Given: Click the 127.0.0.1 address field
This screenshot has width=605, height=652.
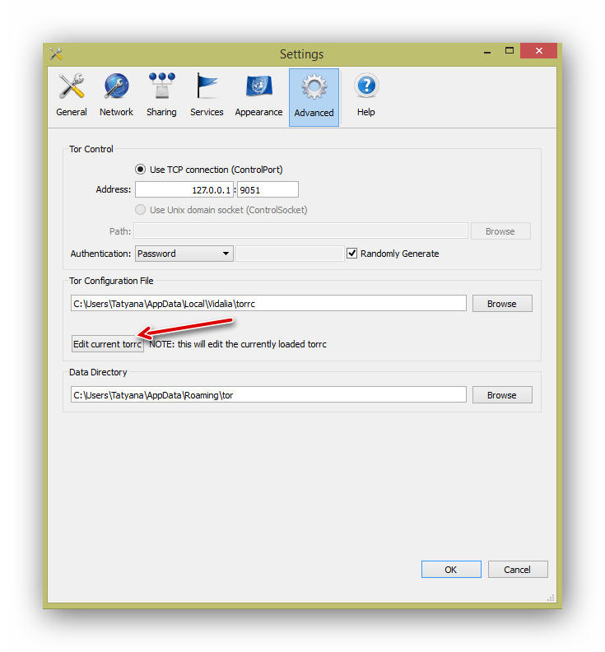Looking at the screenshot, I should [x=184, y=189].
